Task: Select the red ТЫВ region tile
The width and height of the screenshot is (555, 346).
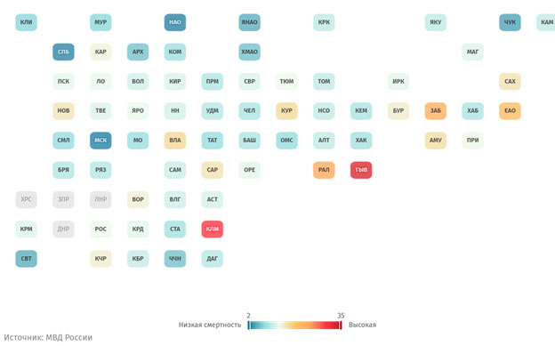Action: [361, 170]
